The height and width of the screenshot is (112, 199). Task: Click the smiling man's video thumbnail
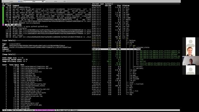[191, 51]
